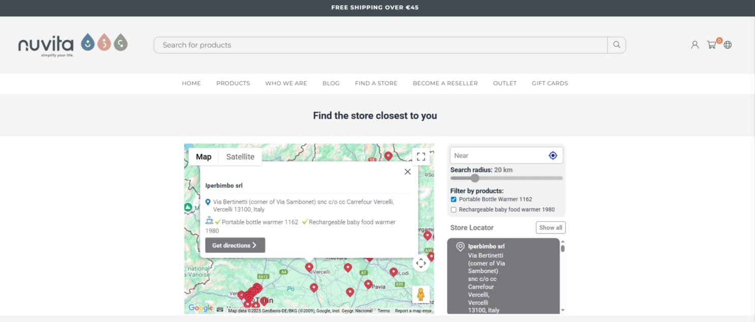Switch to Satellite map view
The image size is (755, 322).
click(240, 156)
